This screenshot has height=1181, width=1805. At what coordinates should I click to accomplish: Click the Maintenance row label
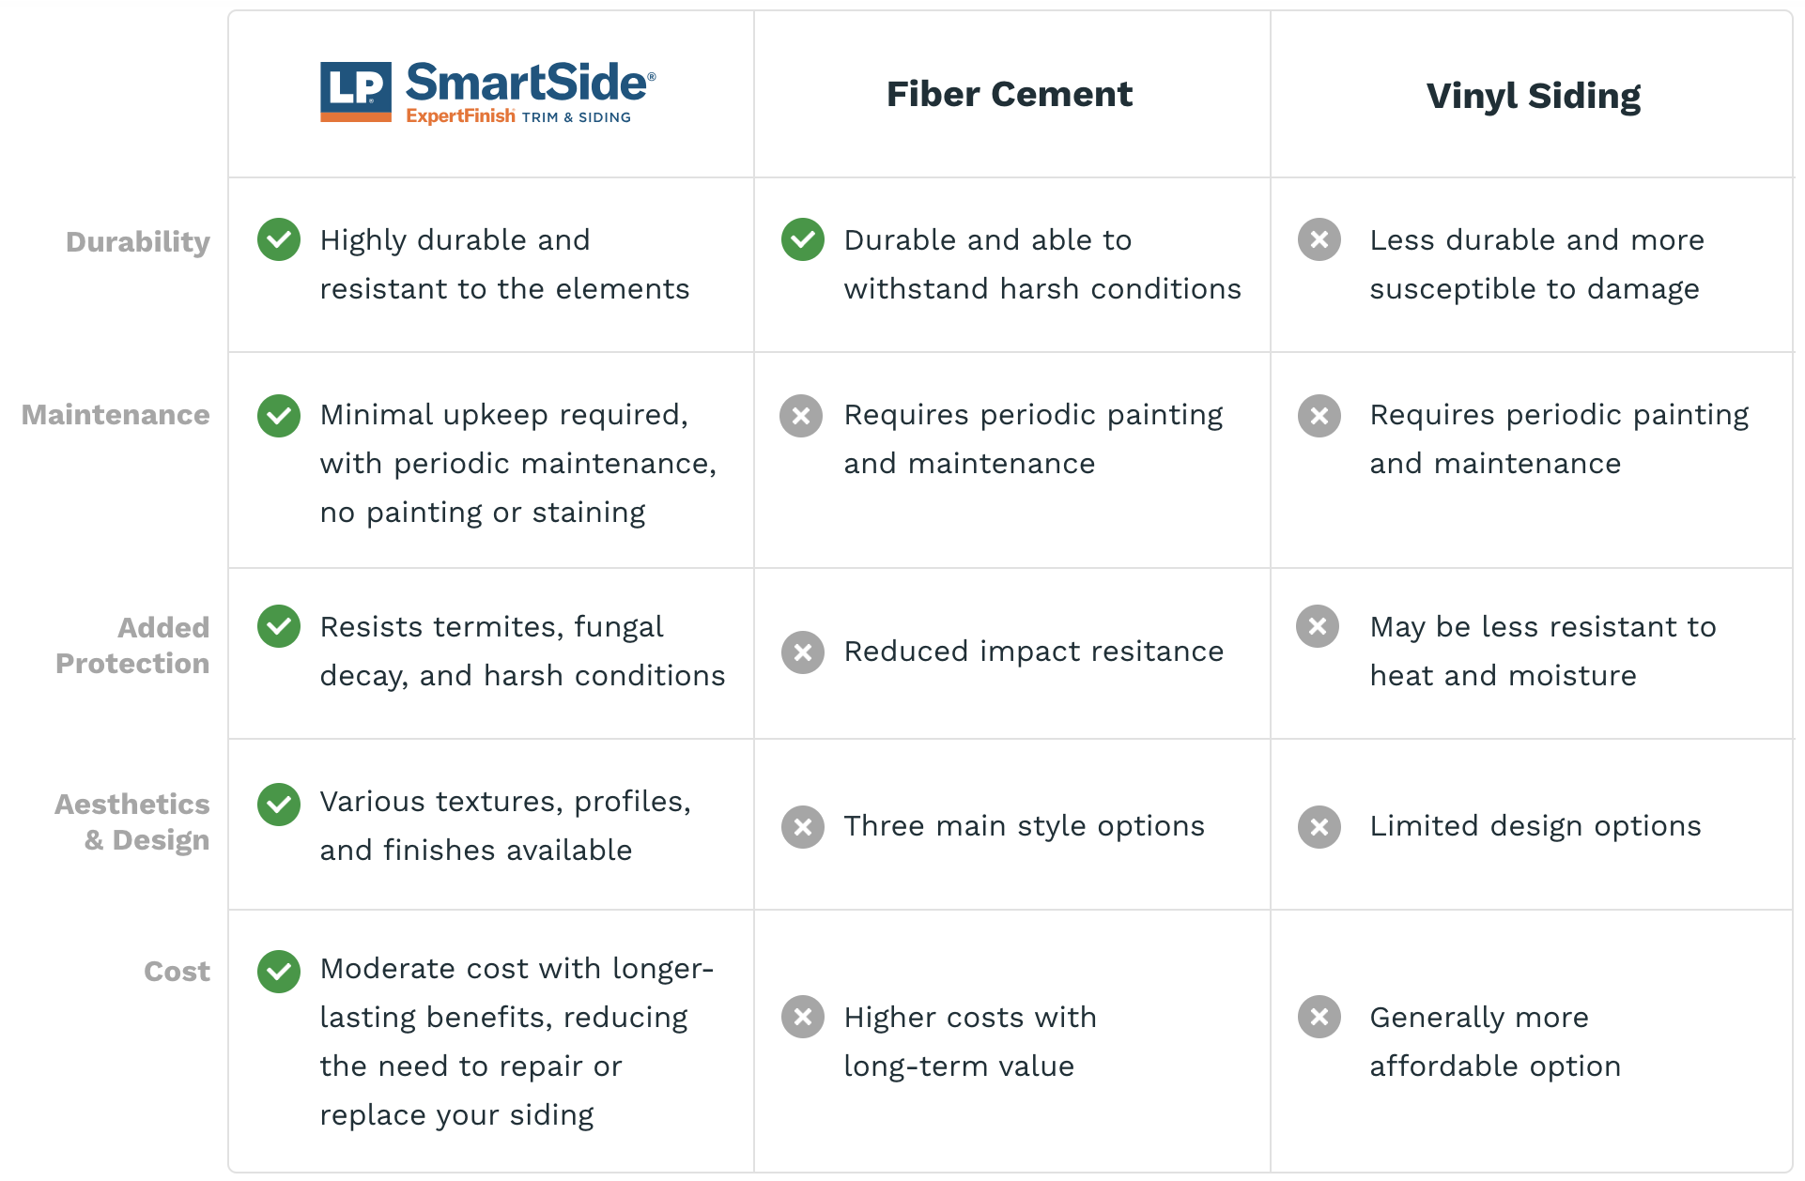click(x=116, y=415)
